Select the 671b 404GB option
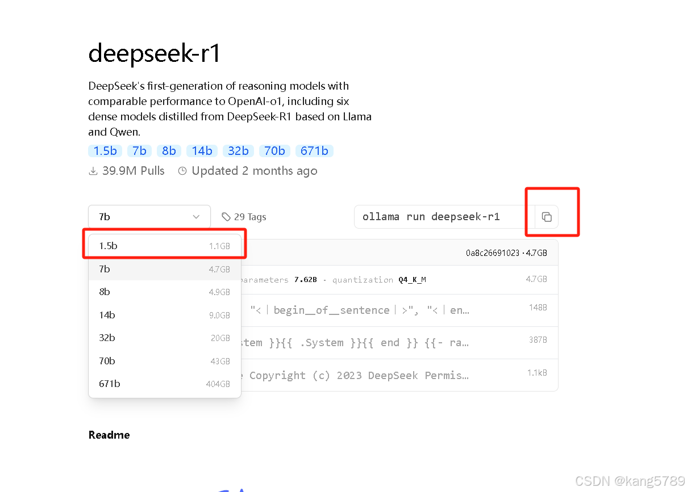 [165, 384]
